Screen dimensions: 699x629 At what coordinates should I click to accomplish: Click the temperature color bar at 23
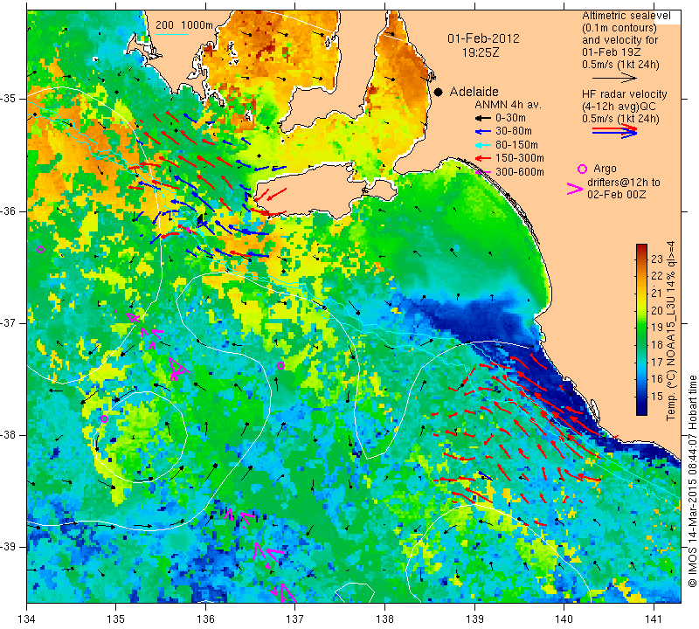click(x=641, y=259)
